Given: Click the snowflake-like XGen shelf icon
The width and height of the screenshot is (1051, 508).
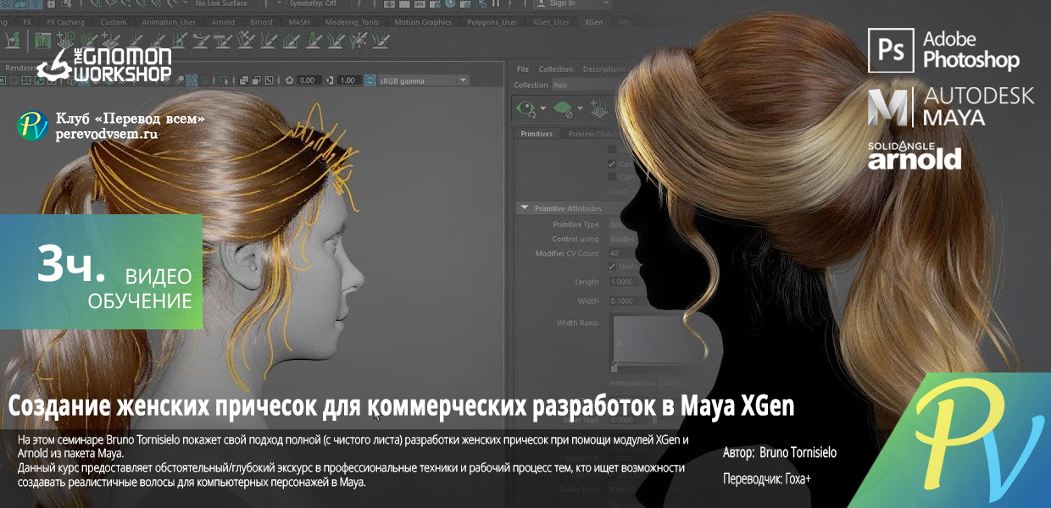Looking at the screenshot, I should click(x=359, y=41).
